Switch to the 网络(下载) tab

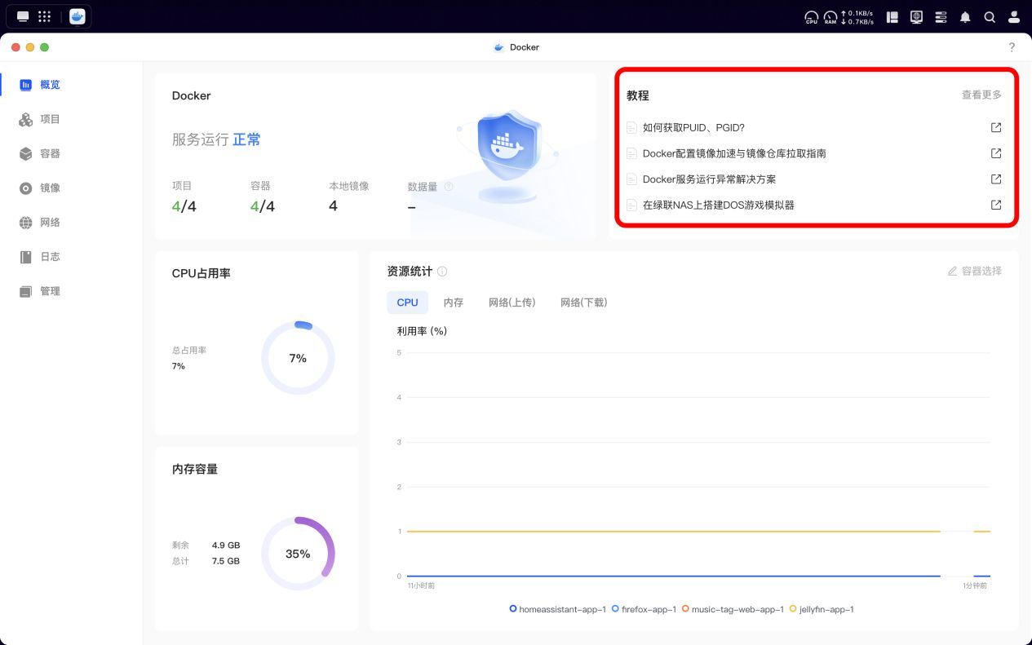tap(583, 303)
